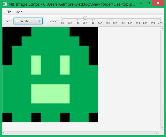Image resolution: width=166 pixels, height=137 pixels.
Task: Click the horizontal scrollbar track
Action: [x=81, y=133]
